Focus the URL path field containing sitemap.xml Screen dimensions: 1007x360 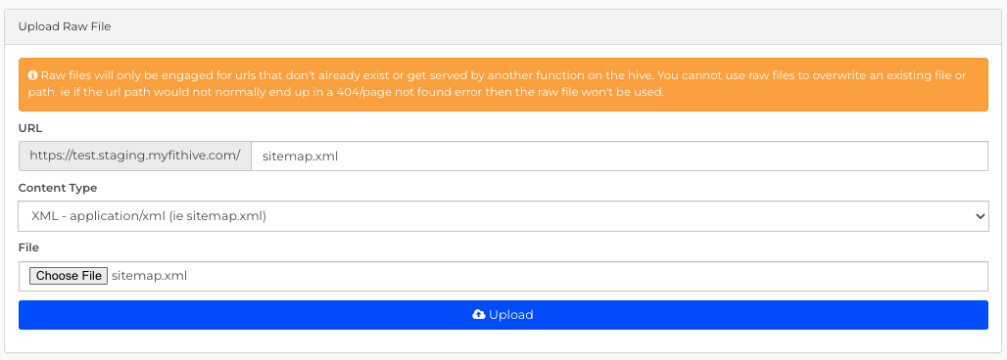coord(619,156)
